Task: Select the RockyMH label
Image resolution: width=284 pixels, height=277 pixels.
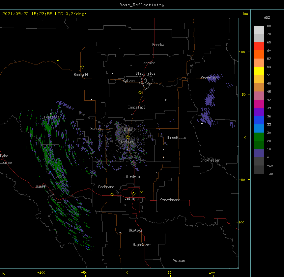Action: 81,74
